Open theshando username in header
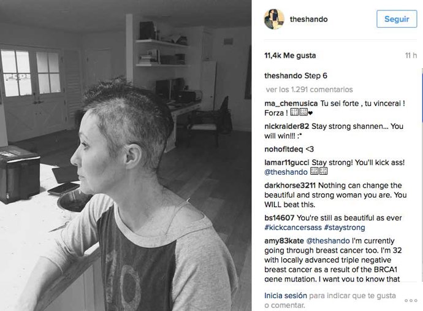The width and height of the screenshot is (423, 311). tap(308, 19)
